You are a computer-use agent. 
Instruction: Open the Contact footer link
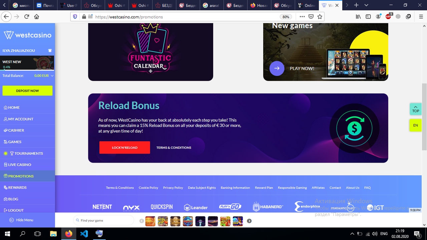(335, 188)
